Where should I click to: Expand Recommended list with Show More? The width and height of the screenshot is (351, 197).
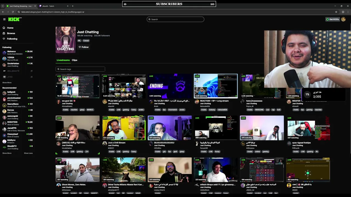pos(7,153)
